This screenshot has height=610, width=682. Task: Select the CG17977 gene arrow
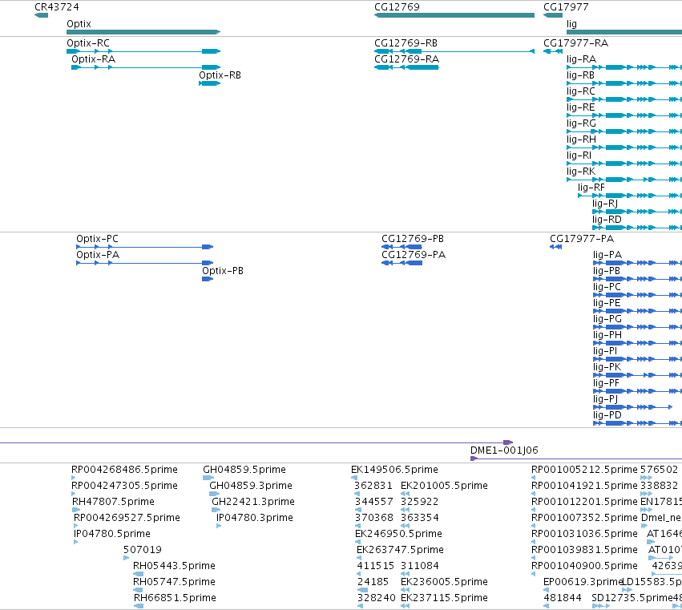click(x=553, y=15)
